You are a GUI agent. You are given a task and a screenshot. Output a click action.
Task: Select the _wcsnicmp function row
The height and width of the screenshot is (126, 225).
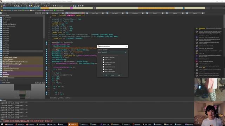pyautogui.click(x=21, y=75)
